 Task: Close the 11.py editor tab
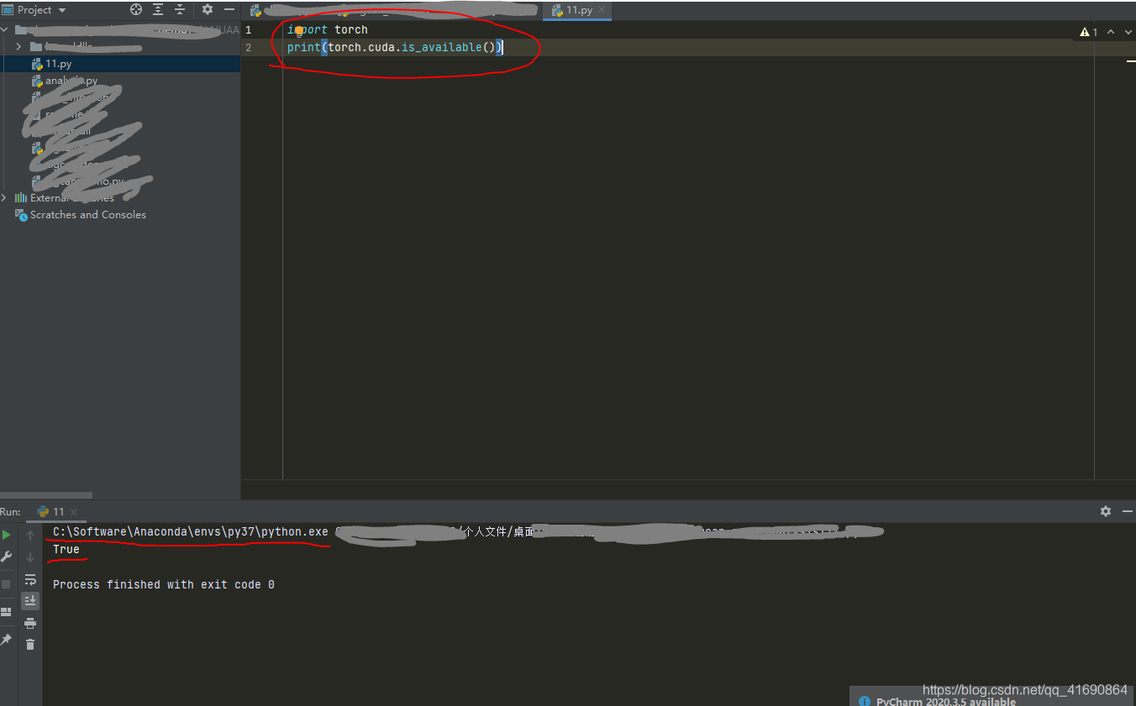[x=602, y=11]
